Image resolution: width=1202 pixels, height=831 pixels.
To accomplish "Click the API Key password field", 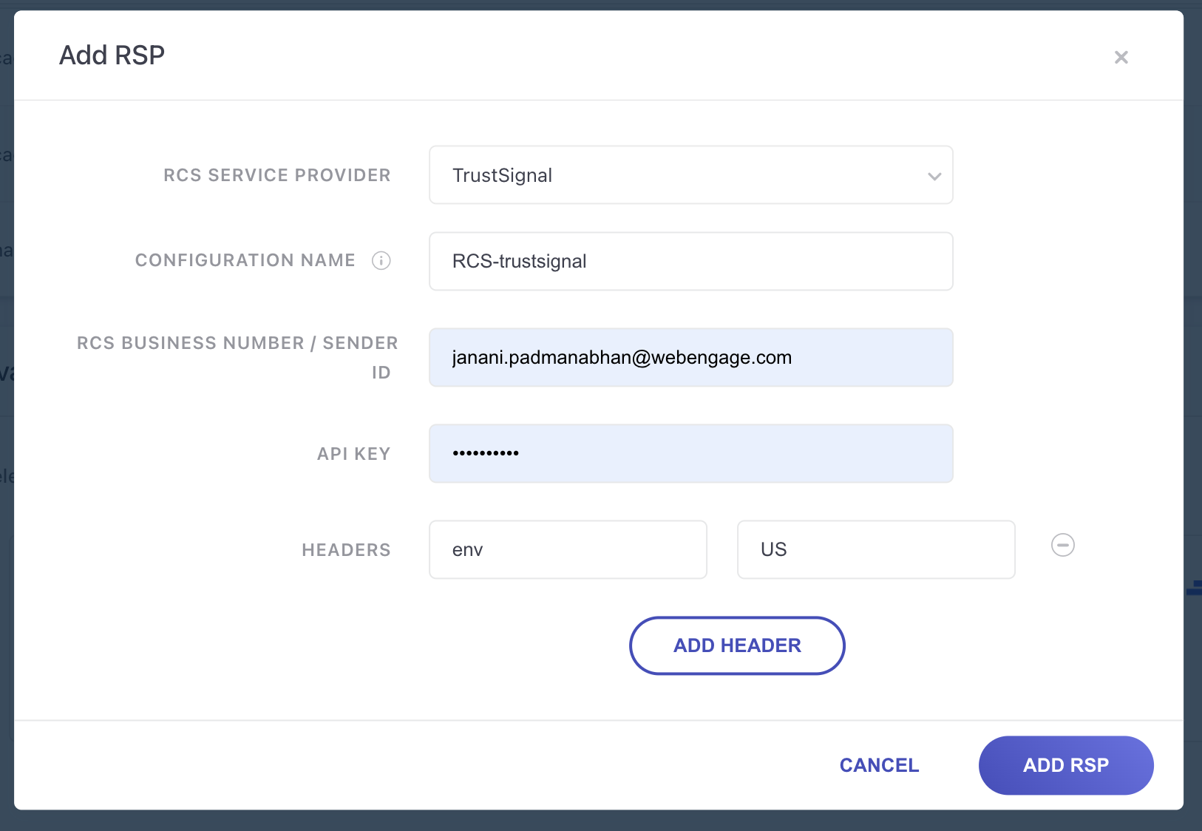I will point(691,453).
